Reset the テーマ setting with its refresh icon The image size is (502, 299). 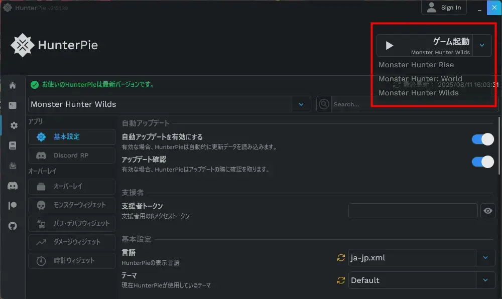tap(341, 280)
